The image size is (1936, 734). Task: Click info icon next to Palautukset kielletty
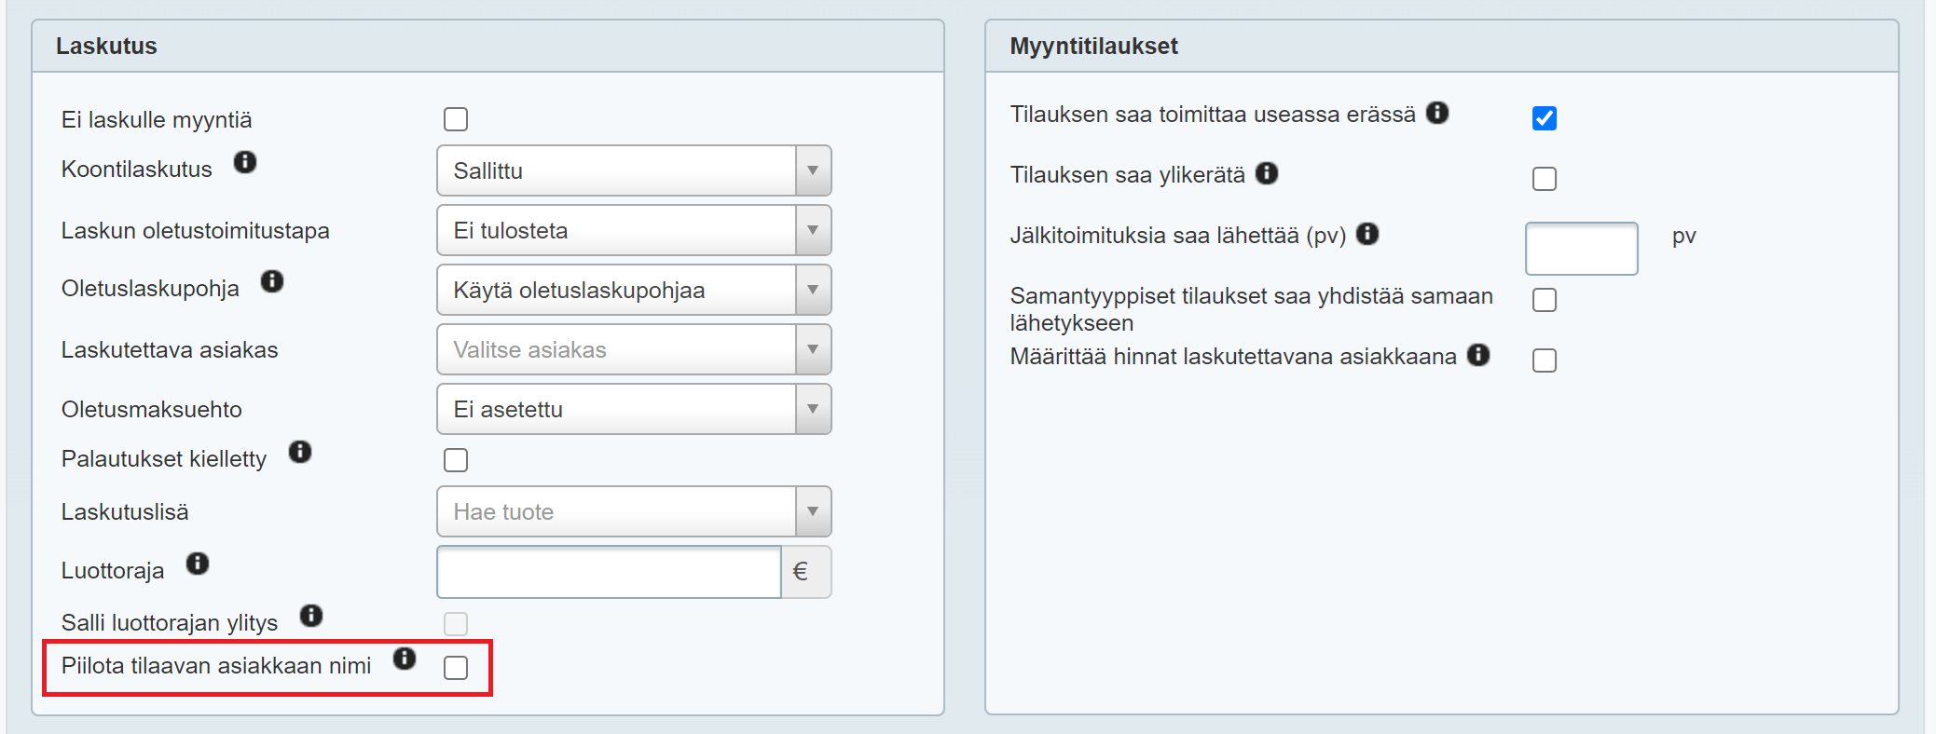(x=300, y=452)
